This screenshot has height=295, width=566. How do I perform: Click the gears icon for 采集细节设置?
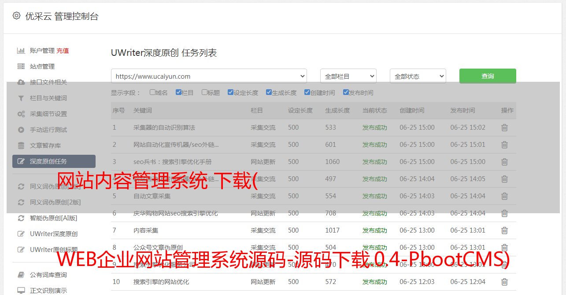tap(21, 114)
